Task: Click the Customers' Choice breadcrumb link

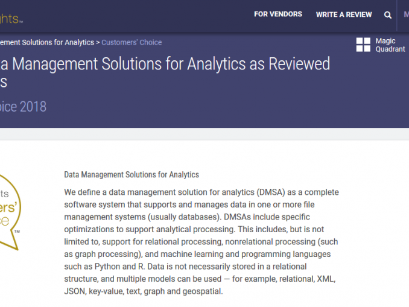Action: pos(132,43)
